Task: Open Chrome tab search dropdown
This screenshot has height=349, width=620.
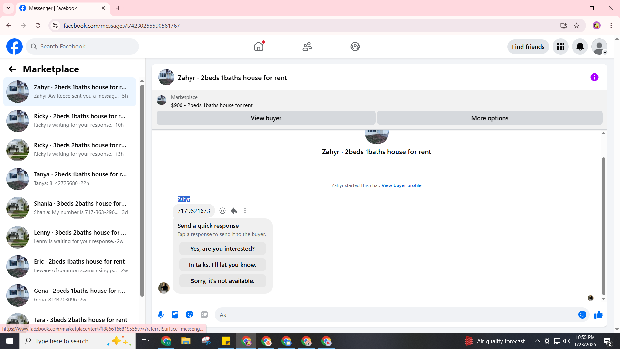Action: tap(8, 8)
